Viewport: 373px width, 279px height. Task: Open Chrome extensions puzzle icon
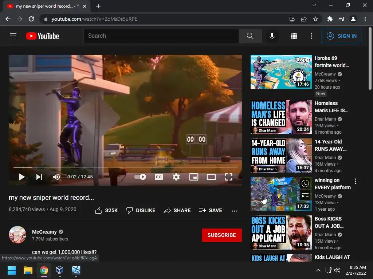[x=330, y=19]
